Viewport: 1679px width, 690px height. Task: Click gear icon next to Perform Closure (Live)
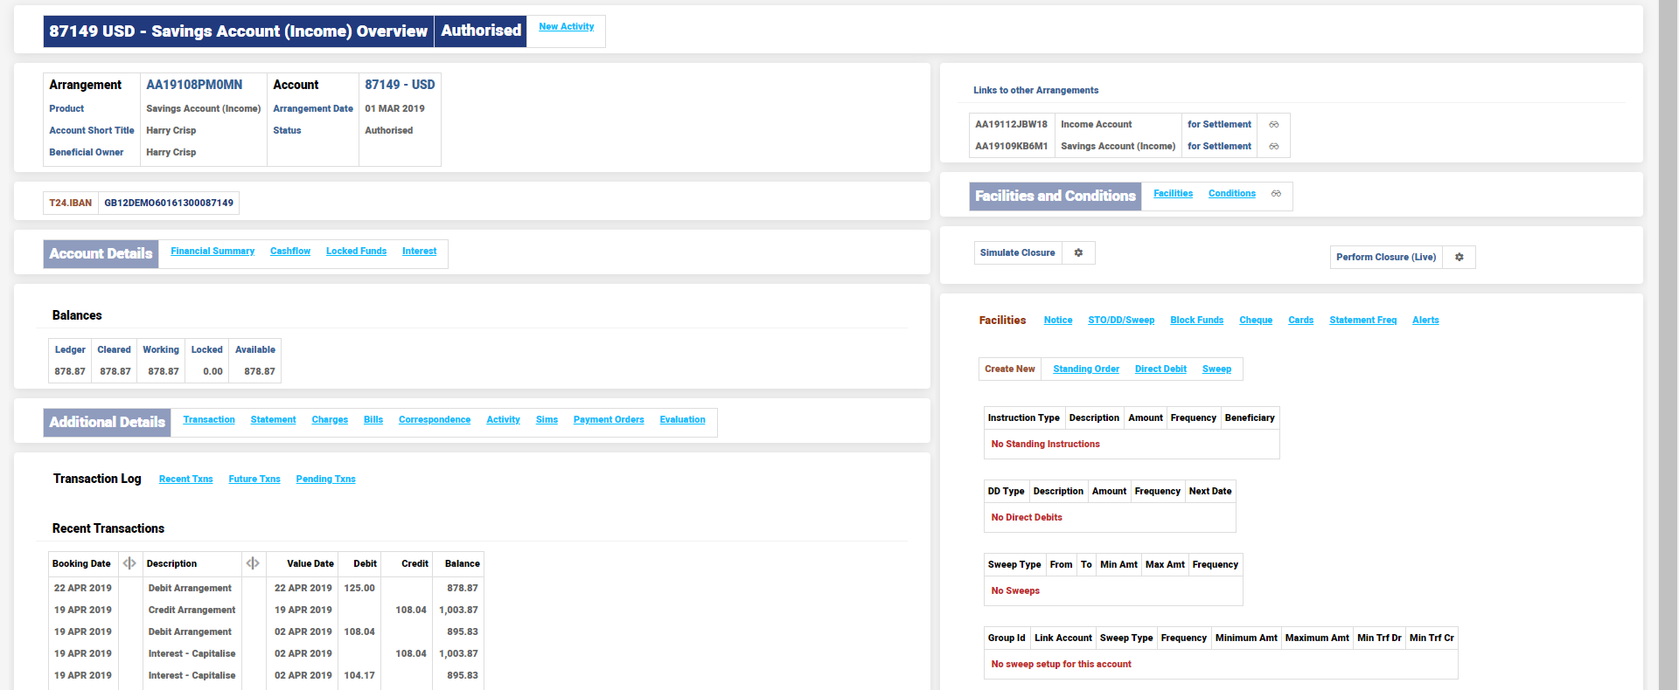tap(1459, 258)
